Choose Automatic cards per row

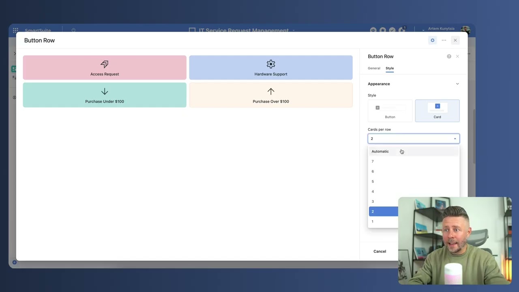[x=414, y=151]
